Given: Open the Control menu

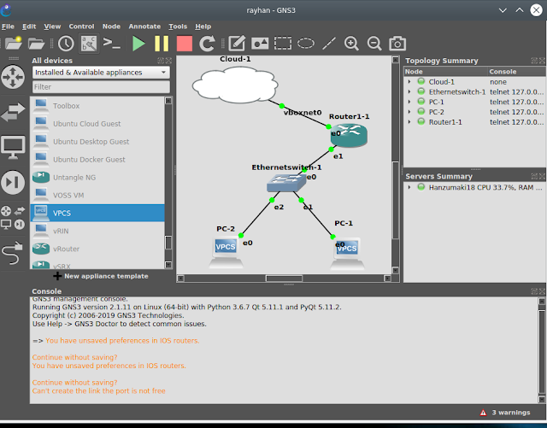Looking at the screenshot, I should pos(81,26).
